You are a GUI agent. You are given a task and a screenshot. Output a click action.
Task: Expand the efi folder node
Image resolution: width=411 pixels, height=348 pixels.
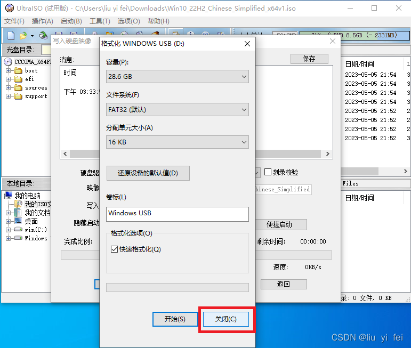[8, 79]
